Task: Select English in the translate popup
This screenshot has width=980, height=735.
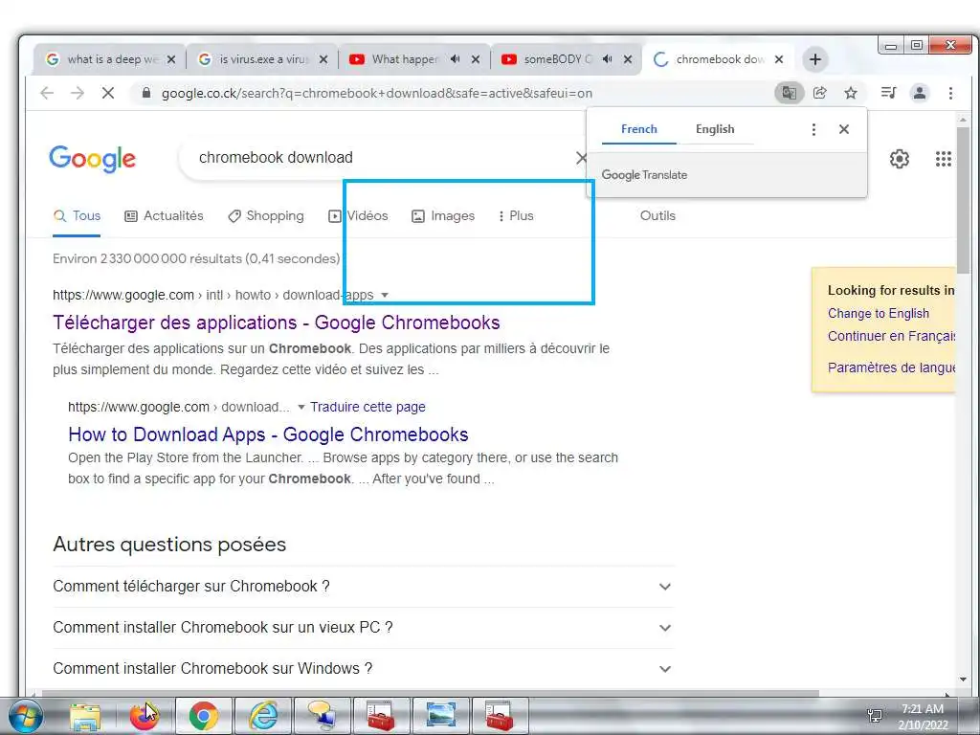Action: tap(715, 129)
